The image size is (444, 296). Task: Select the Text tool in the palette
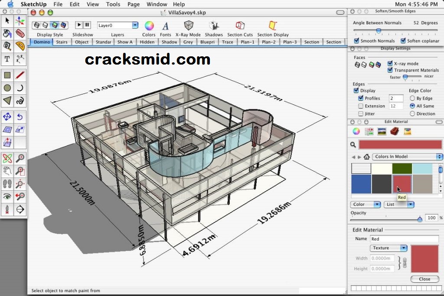pyautogui.click(x=7, y=59)
